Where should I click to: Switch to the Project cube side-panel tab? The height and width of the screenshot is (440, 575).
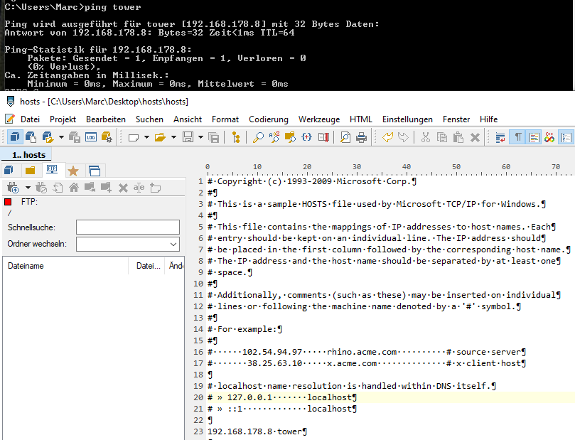click(x=9, y=170)
